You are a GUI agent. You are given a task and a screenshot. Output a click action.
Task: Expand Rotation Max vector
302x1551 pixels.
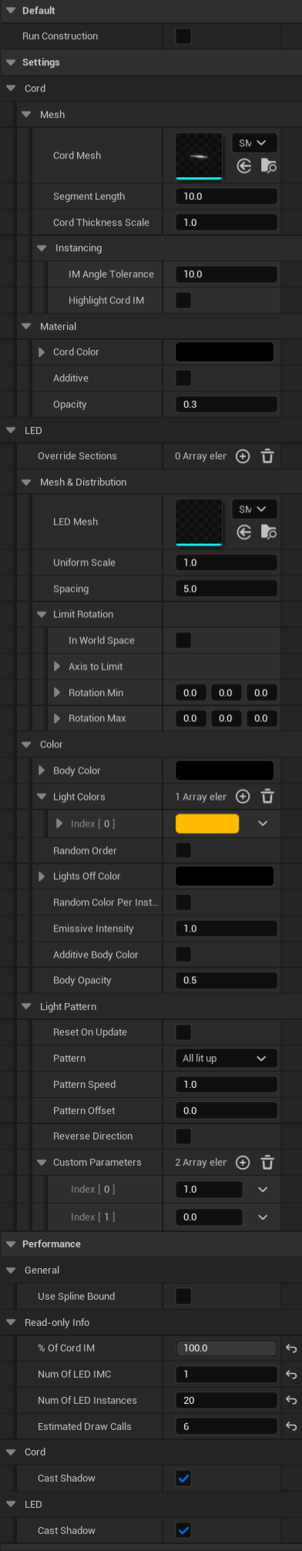[57, 718]
